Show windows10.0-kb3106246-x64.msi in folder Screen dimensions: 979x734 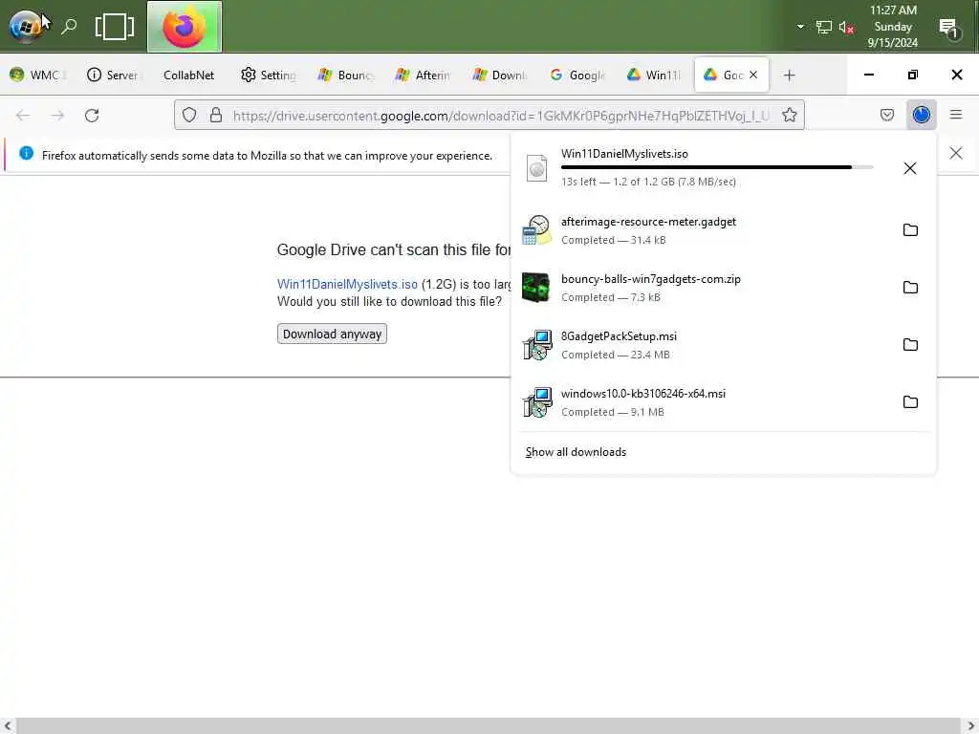tap(910, 402)
